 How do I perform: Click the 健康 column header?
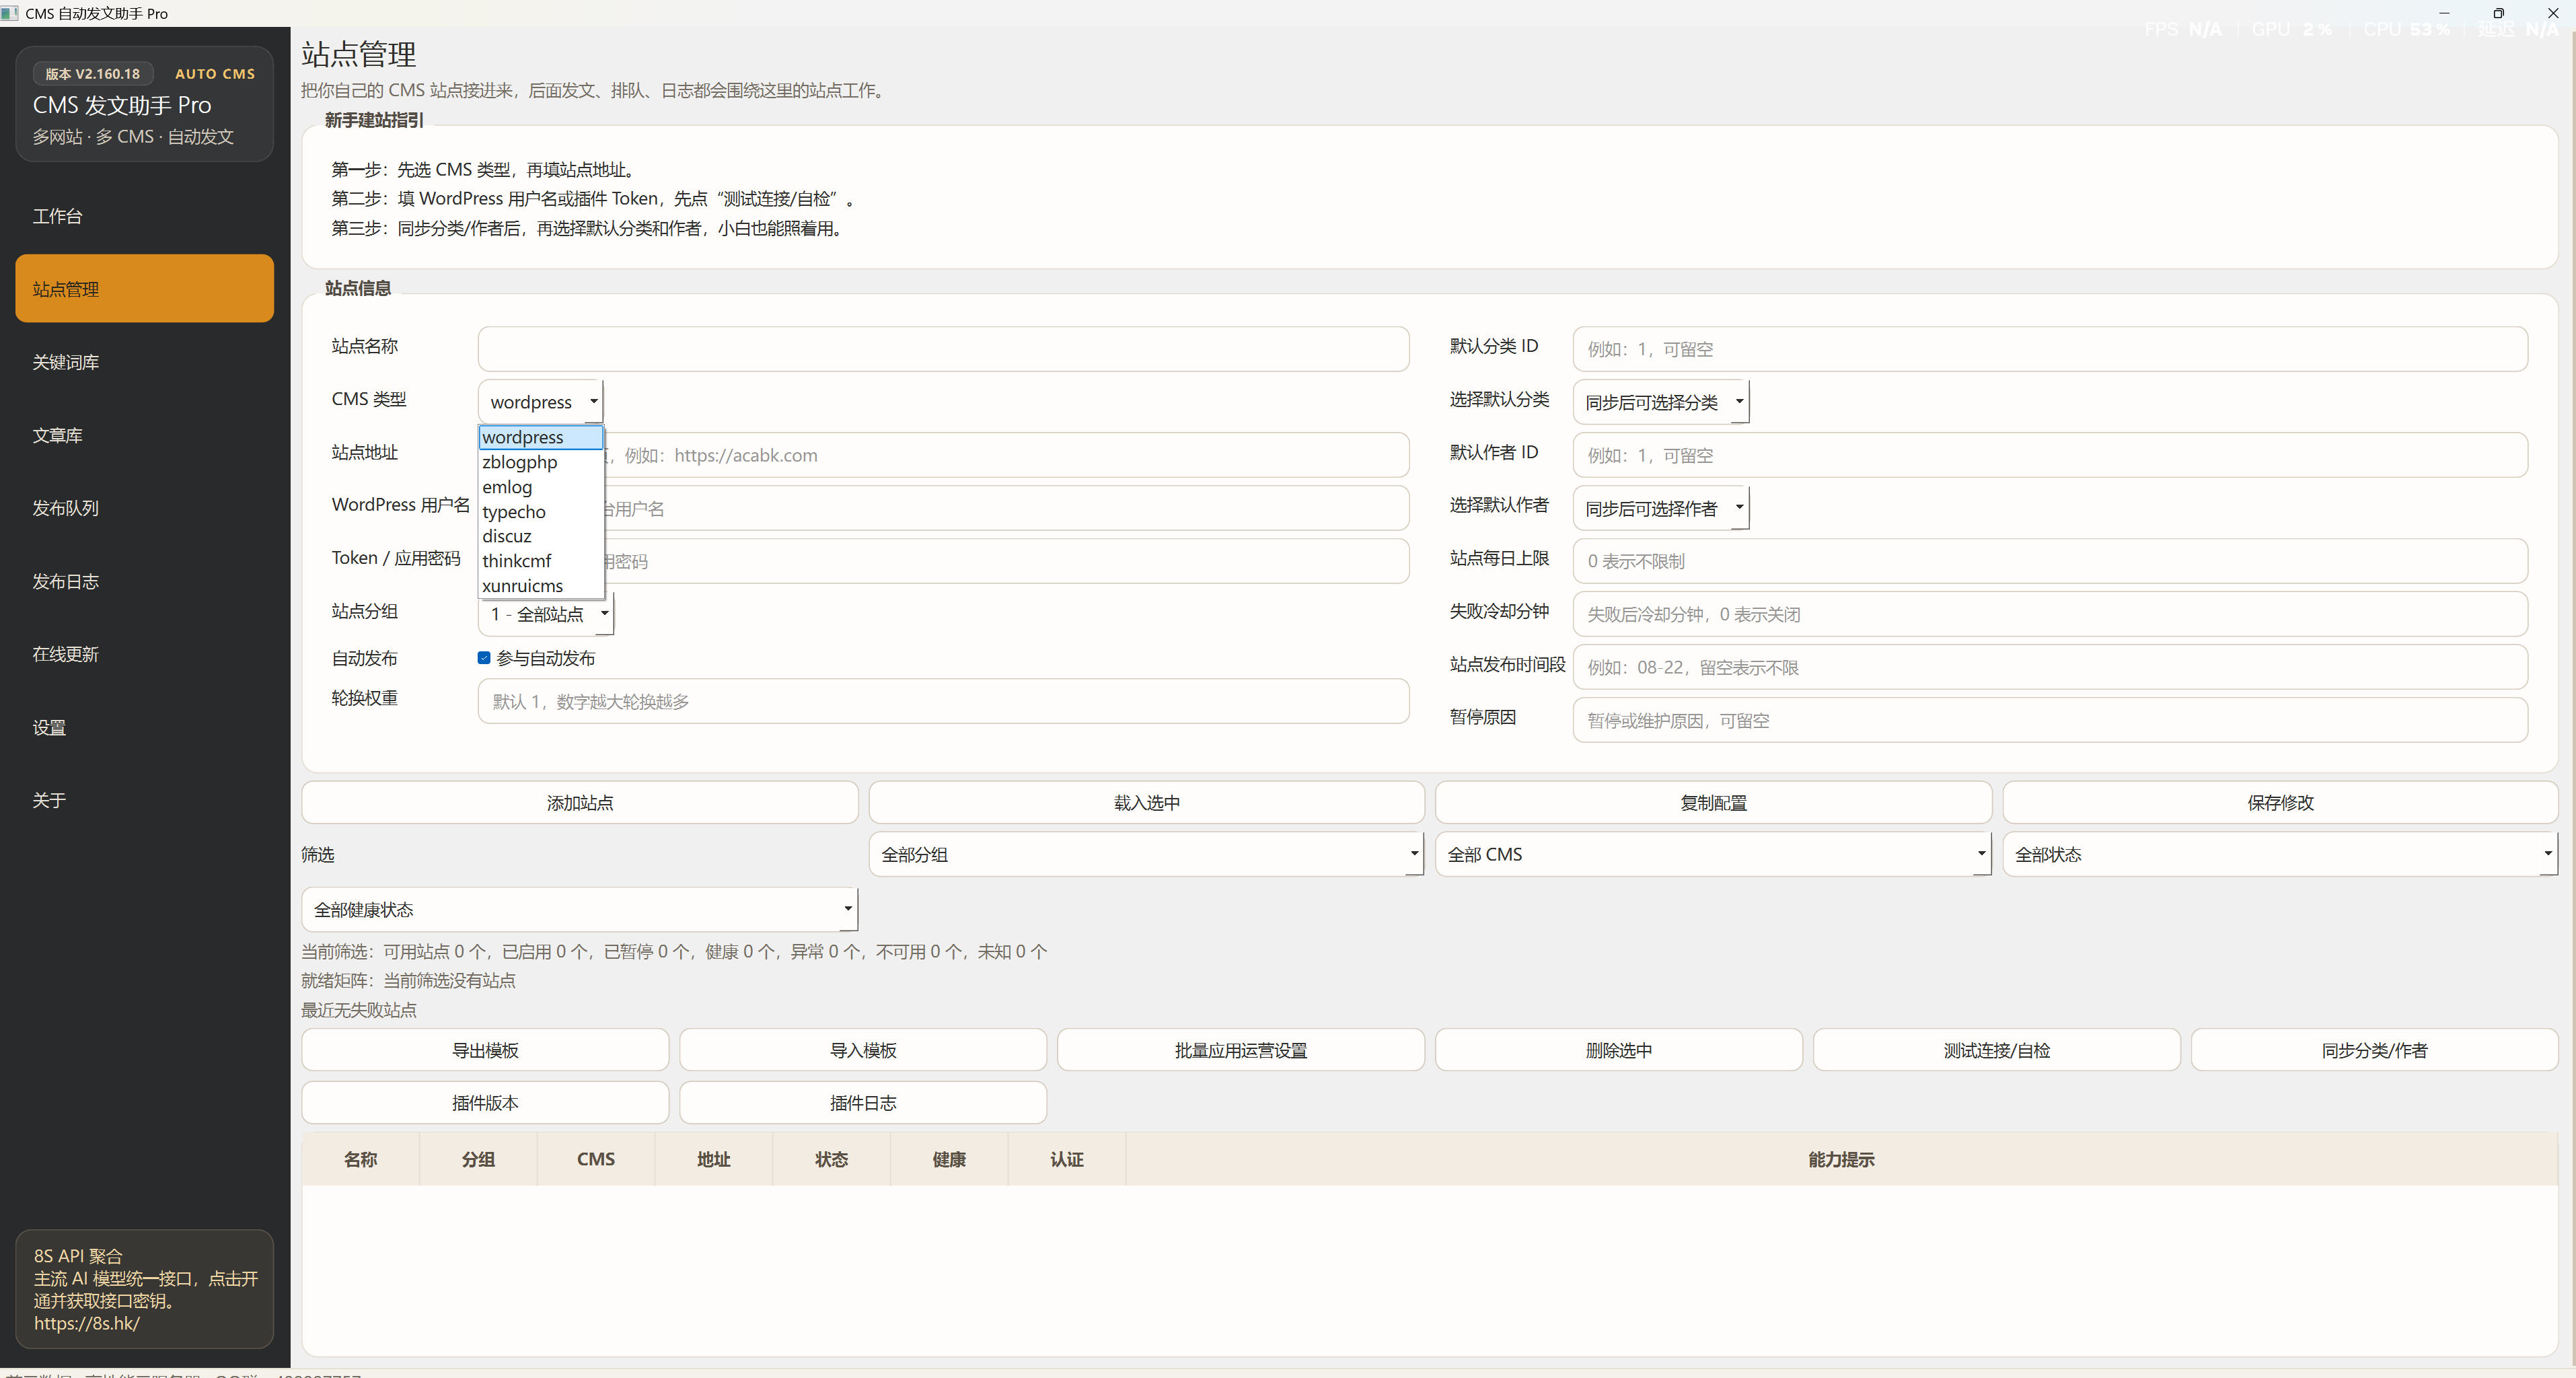949,1159
